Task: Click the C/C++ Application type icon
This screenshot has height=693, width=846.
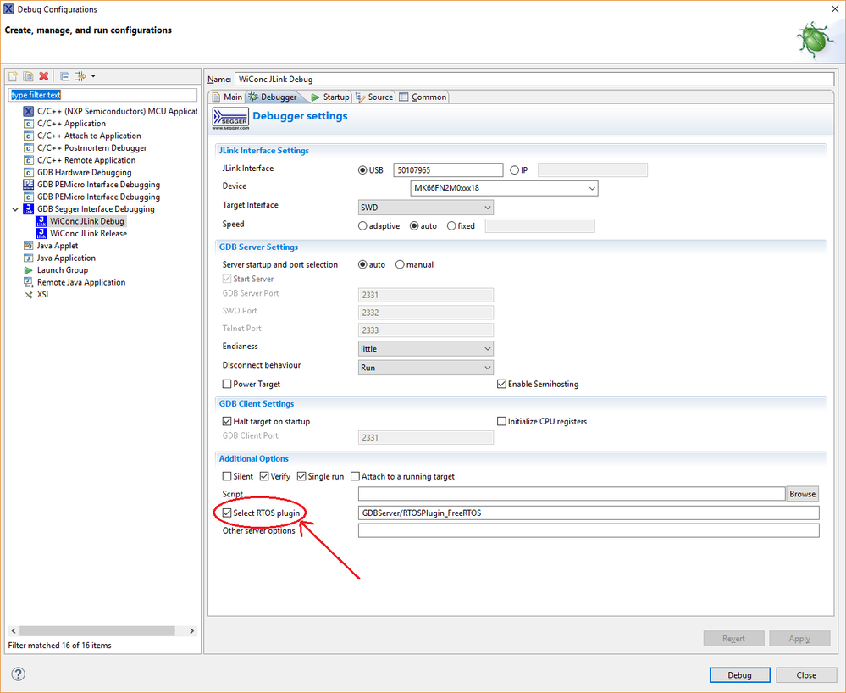Action: point(29,124)
